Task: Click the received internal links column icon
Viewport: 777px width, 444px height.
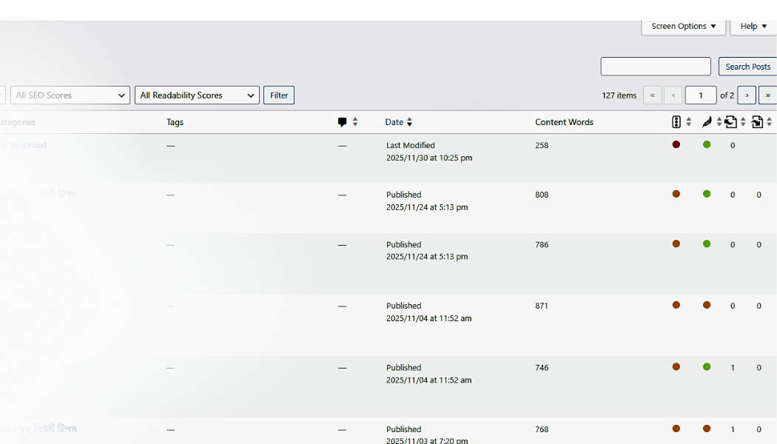Action: (x=757, y=122)
